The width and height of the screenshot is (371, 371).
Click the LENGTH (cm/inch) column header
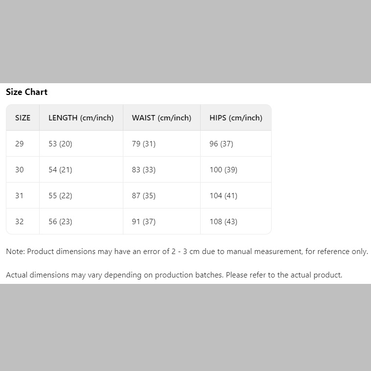81,117
